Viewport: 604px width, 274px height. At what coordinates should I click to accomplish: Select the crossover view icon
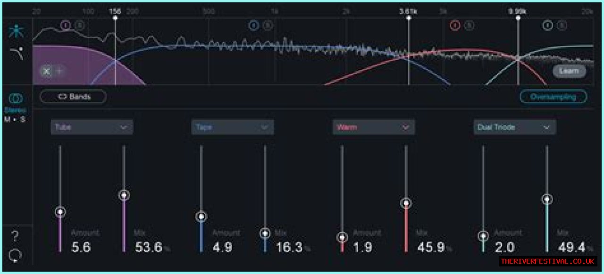pos(17,32)
